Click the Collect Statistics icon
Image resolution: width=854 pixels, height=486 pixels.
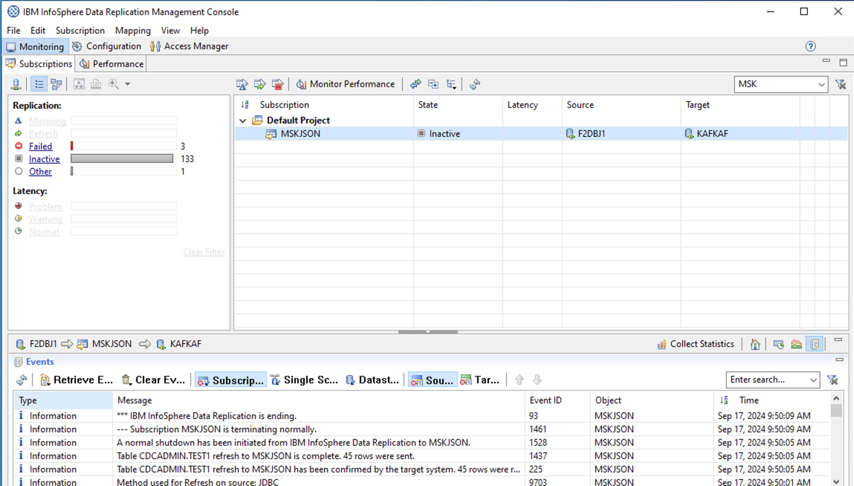[x=661, y=344]
